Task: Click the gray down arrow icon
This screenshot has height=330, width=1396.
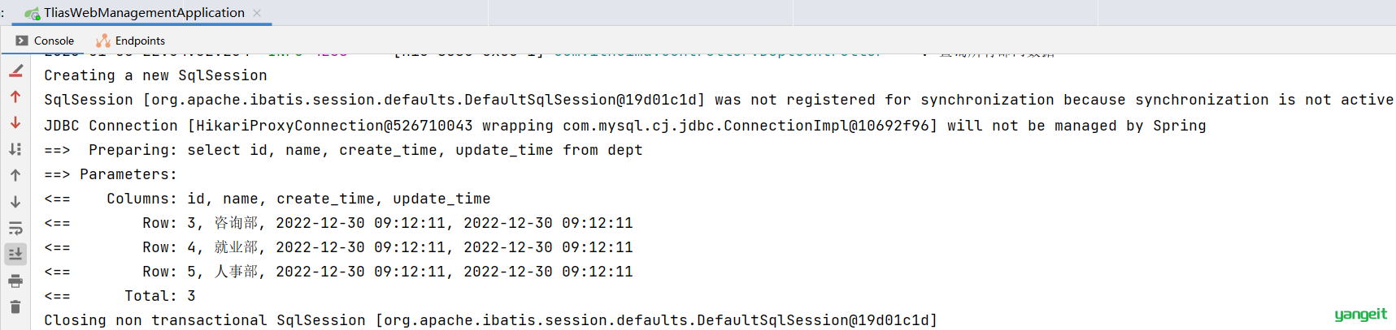Action: [15, 202]
